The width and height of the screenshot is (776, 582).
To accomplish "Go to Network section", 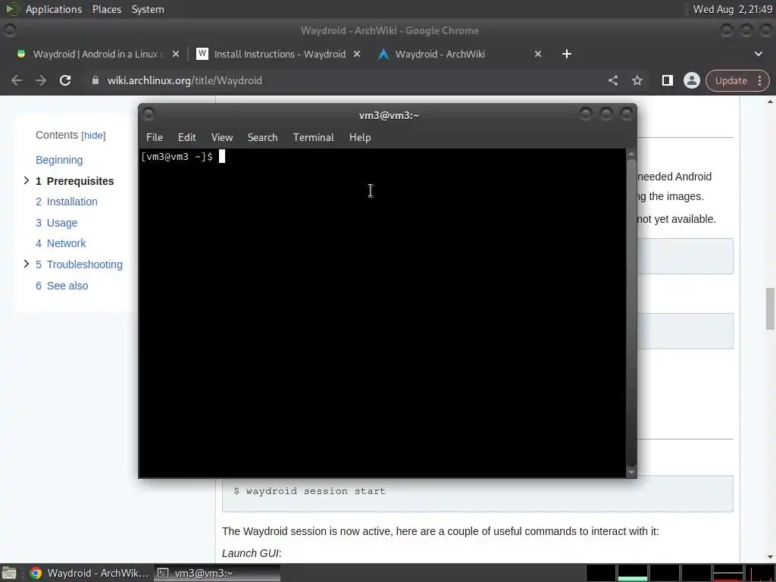I will [x=61, y=243].
